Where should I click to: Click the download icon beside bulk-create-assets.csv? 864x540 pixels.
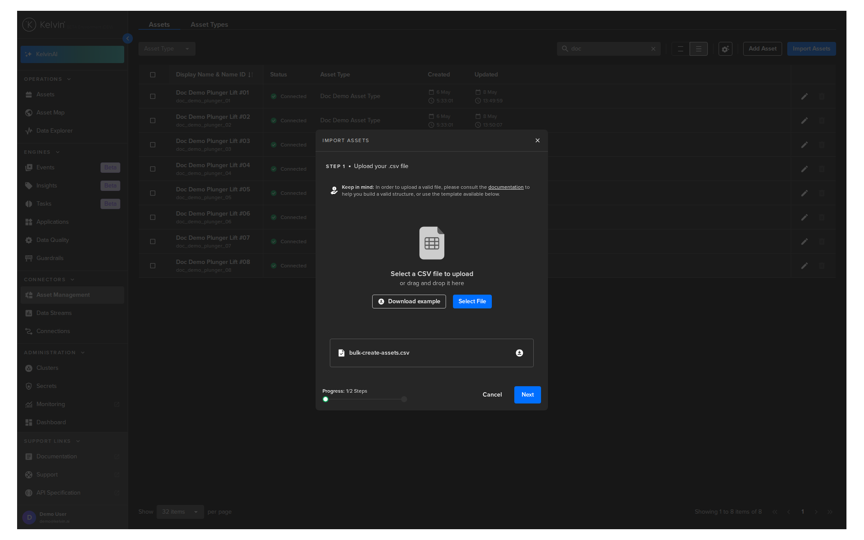519,353
